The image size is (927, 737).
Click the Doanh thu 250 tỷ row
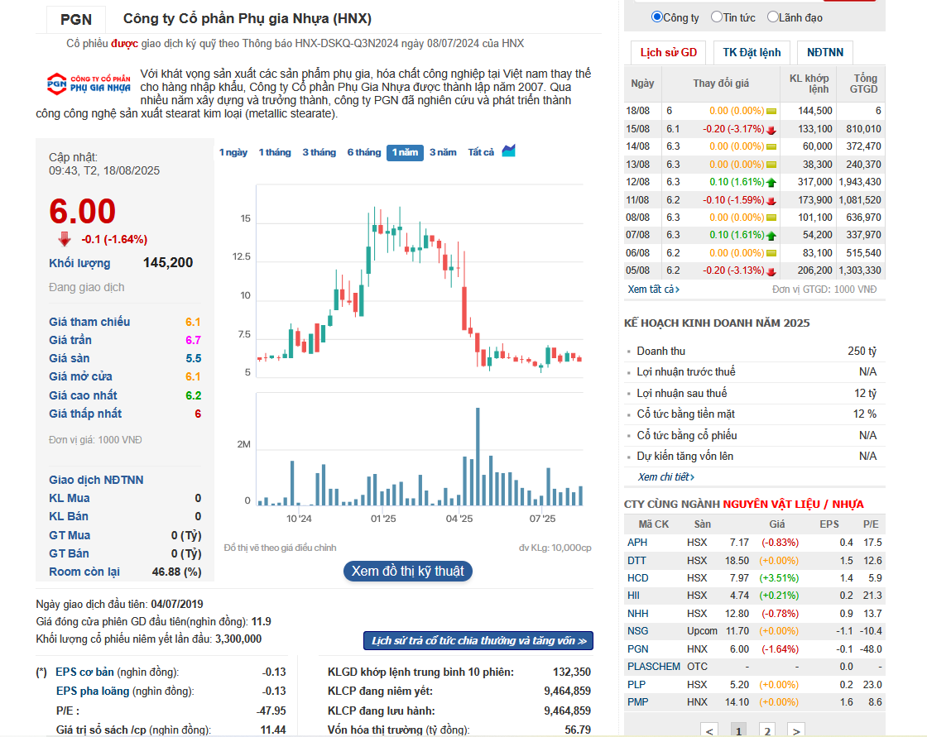[x=755, y=351]
